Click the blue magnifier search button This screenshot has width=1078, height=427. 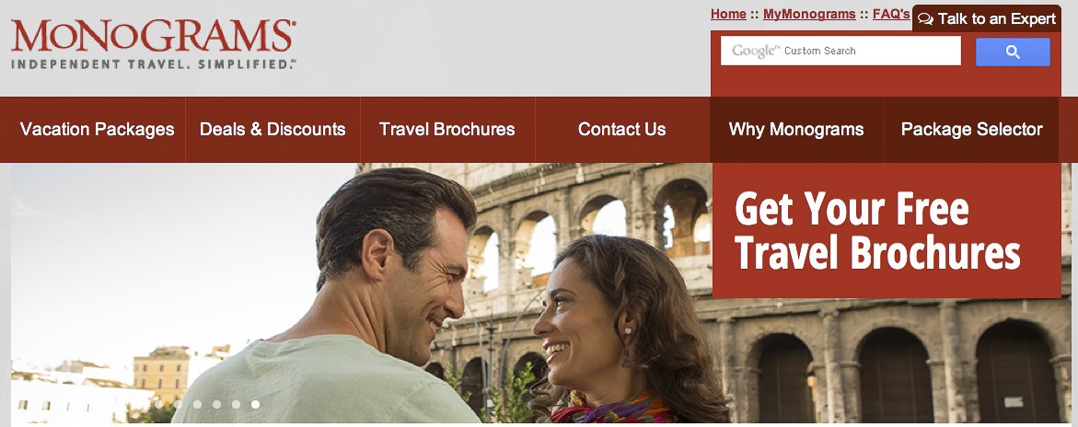[1013, 52]
